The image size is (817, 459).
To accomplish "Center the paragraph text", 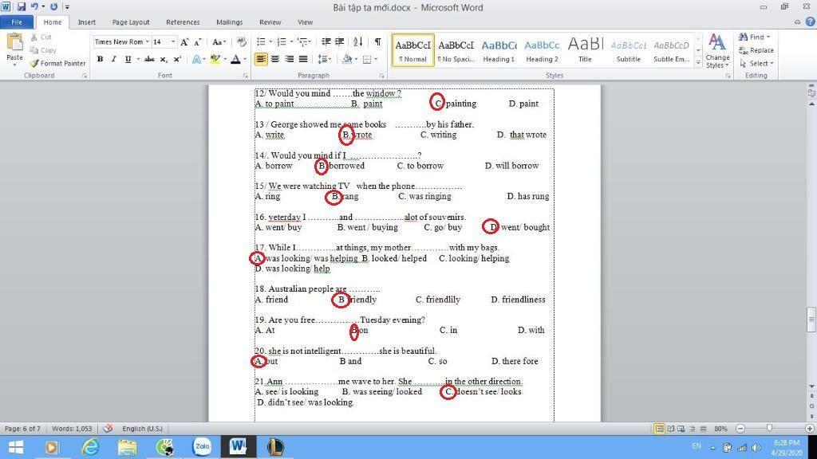I will click(275, 59).
